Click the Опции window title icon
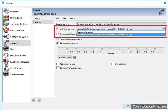Viewport: 168px width, 110px height. tap(3, 3)
